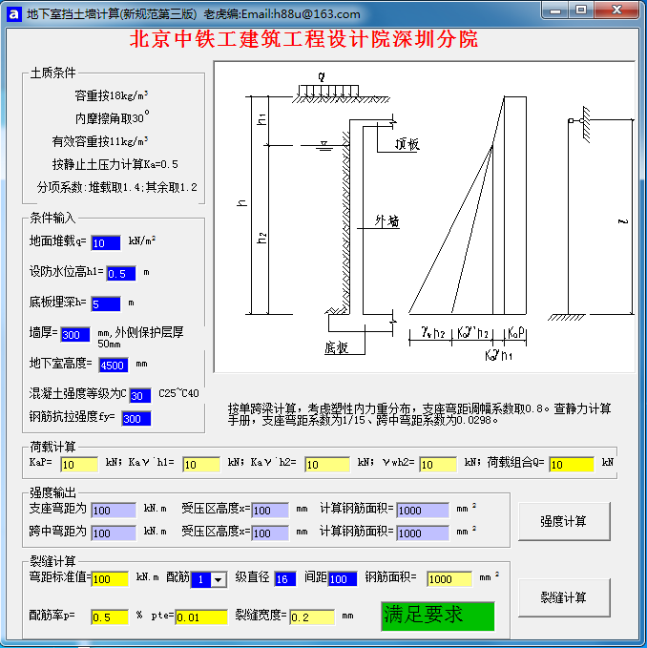Image resolution: width=647 pixels, height=648 pixels.
Task: Click the 北京中铁工建筑工程设计院深圳分院 heading
Action: pos(303,40)
